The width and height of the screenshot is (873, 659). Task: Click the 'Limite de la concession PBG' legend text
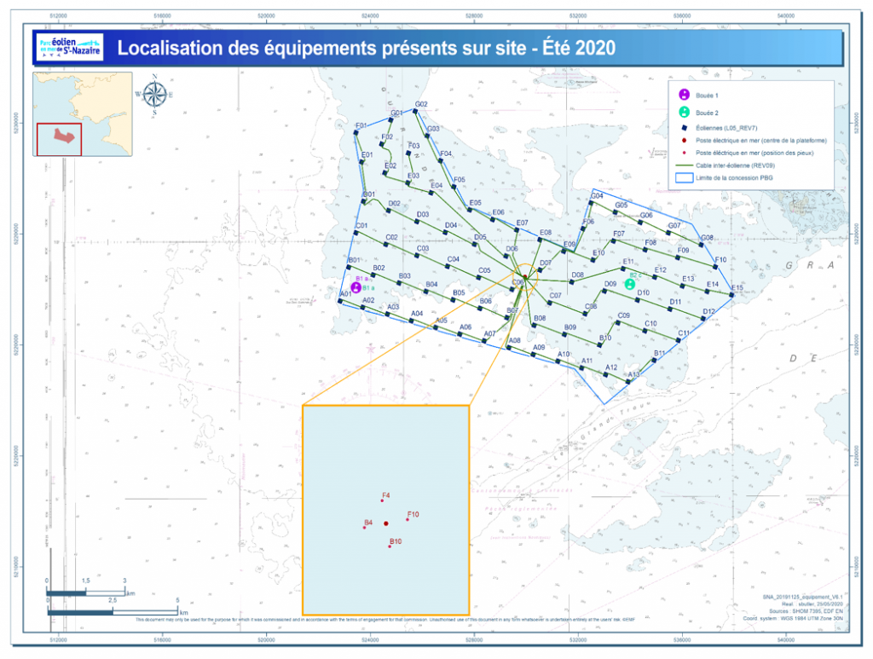point(736,179)
